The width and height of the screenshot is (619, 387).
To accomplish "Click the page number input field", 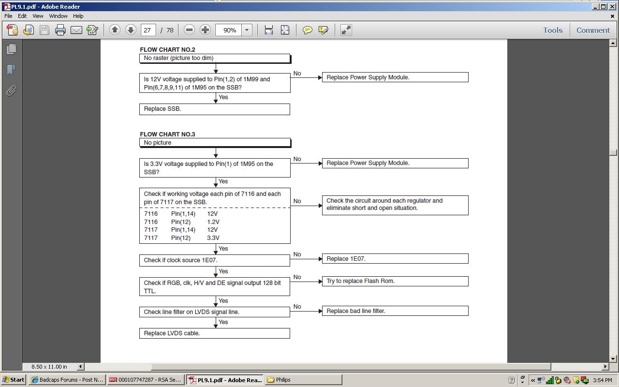I will point(147,30).
